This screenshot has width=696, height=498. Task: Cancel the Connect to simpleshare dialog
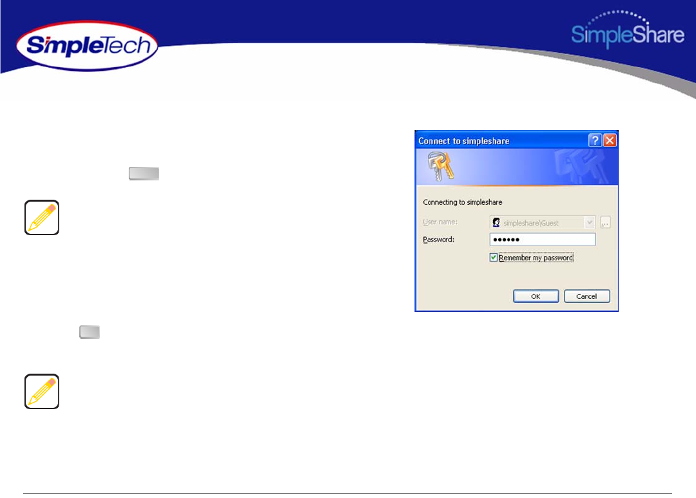point(587,296)
